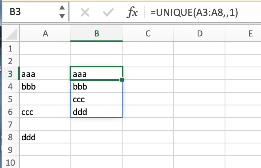
Task: Click the Select All corner triangle
Action: coord(11,34)
